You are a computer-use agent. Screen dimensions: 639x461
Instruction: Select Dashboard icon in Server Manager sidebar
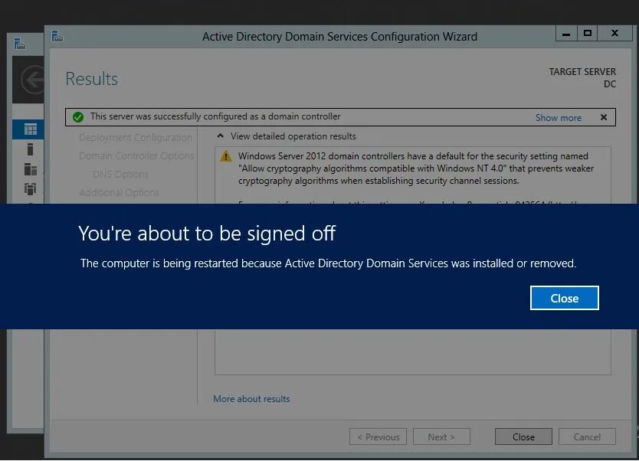(31, 129)
